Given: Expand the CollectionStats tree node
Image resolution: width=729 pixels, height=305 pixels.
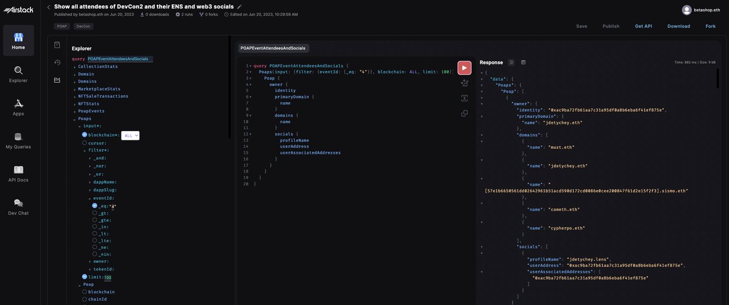Looking at the screenshot, I should [x=75, y=66].
